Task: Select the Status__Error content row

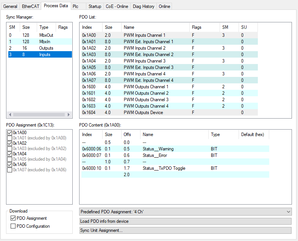Action: [175, 155]
